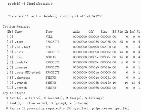Image resolution: width=142 pixels, height=112 pixels.
Task: Select the .rodata section name
Action: point(21,62)
